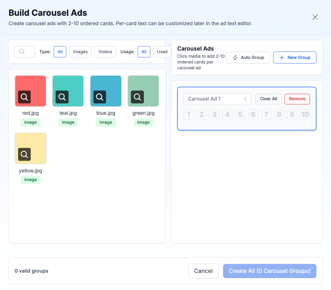Show only Used media
Screen dimensions: 331x290
(x=162, y=52)
